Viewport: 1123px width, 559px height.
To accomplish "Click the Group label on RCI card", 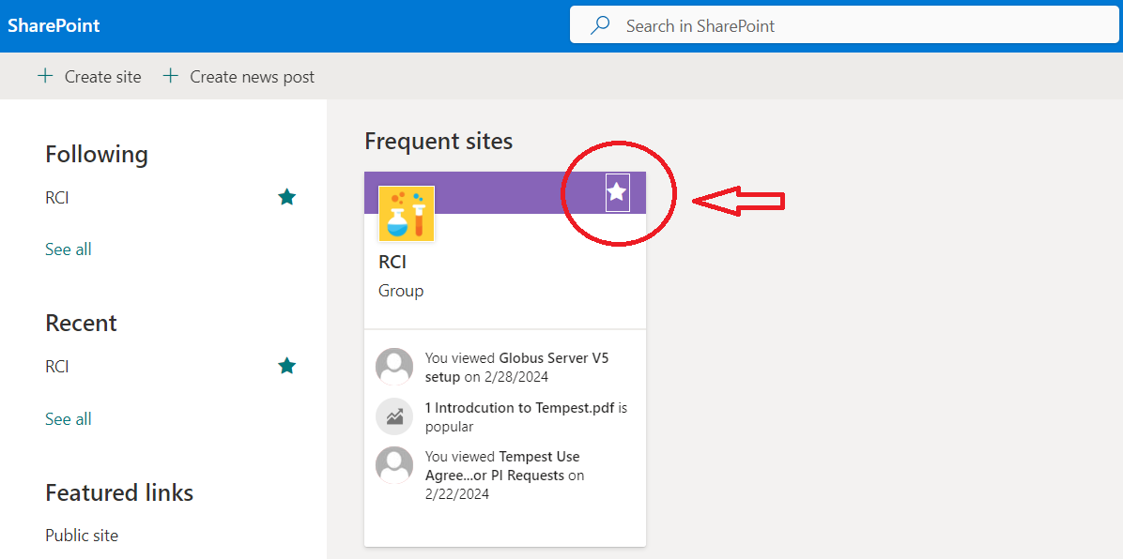I will click(x=401, y=292).
